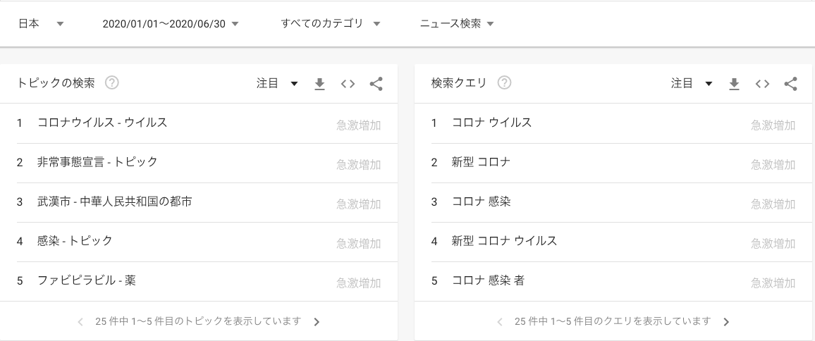Change 注目 sorting in トピックの検索 panel

coord(277,83)
